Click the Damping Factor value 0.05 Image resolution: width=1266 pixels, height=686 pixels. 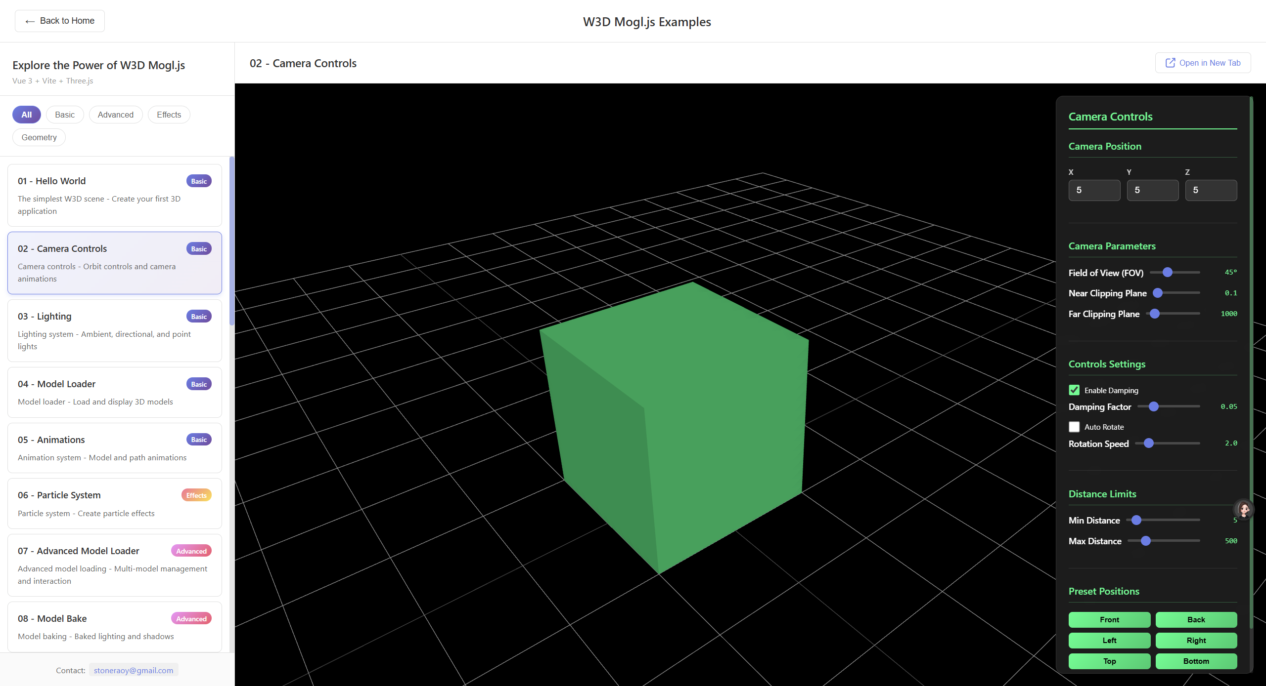(1229, 406)
